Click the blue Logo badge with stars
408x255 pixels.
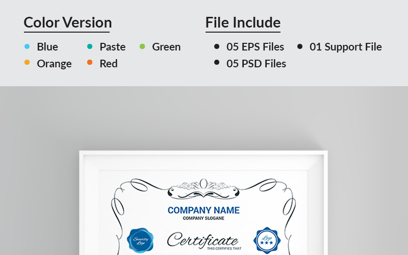pyautogui.click(x=267, y=240)
